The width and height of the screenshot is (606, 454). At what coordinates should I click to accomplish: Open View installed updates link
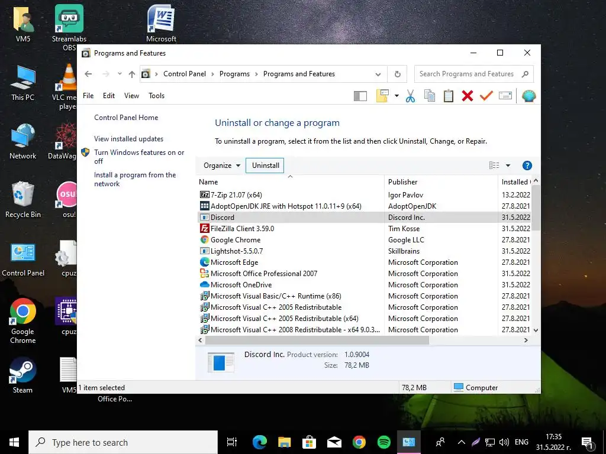[x=128, y=139]
